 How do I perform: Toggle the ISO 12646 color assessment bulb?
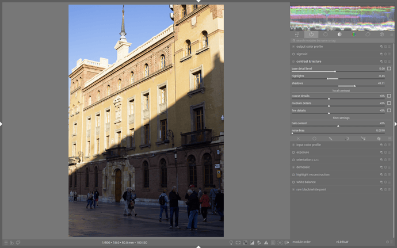(231, 243)
